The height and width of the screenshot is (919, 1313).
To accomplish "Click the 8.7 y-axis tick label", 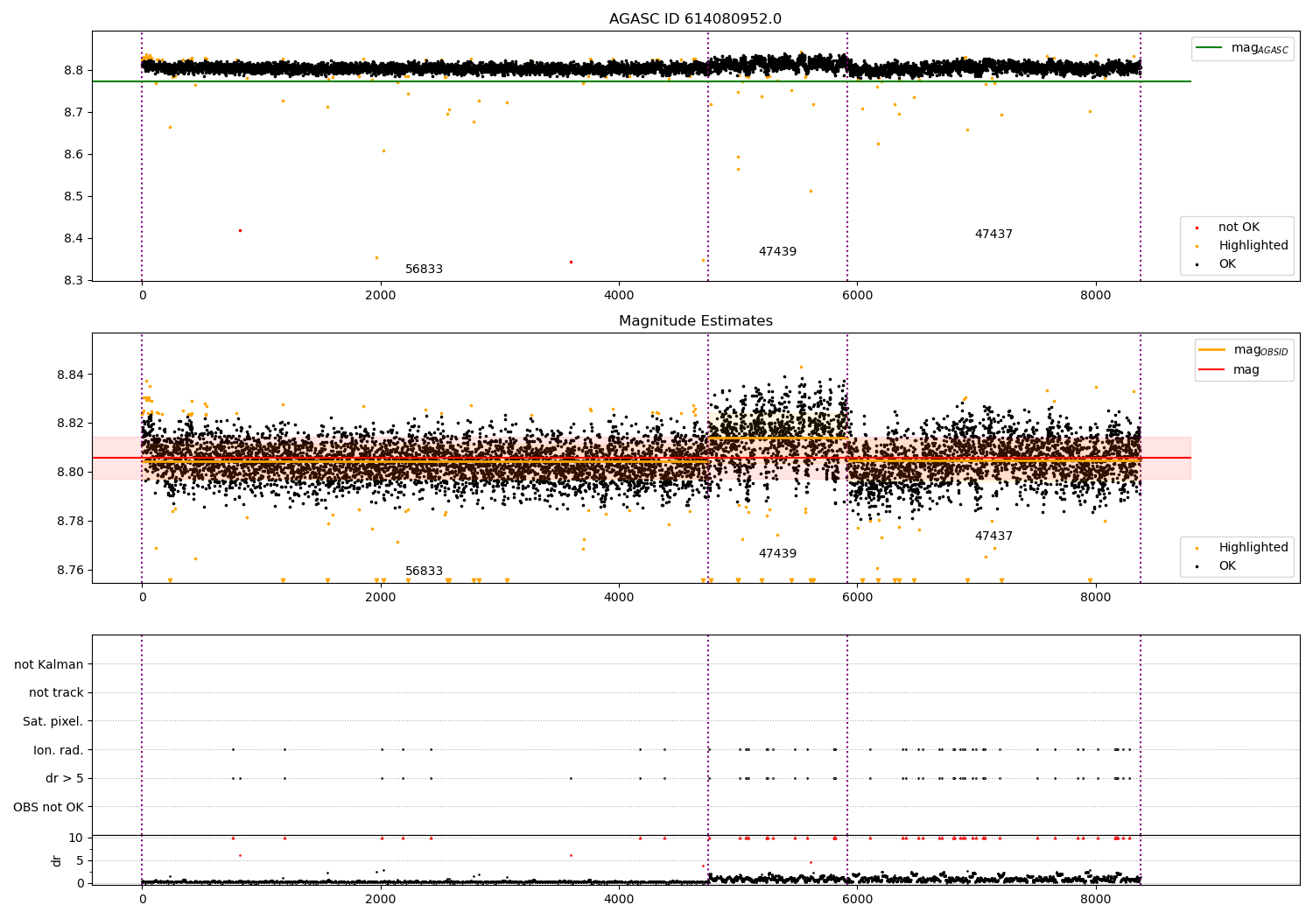I will pos(74,113).
